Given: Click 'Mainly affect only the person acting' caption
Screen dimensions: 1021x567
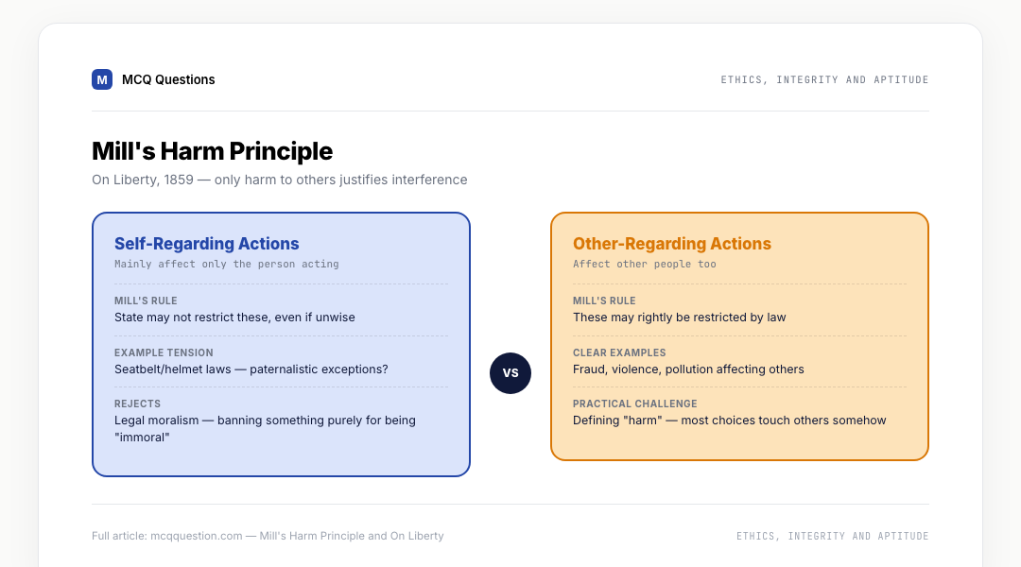Looking at the screenshot, I should pos(227,264).
